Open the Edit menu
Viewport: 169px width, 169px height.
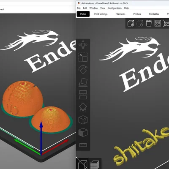click(85, 8)
